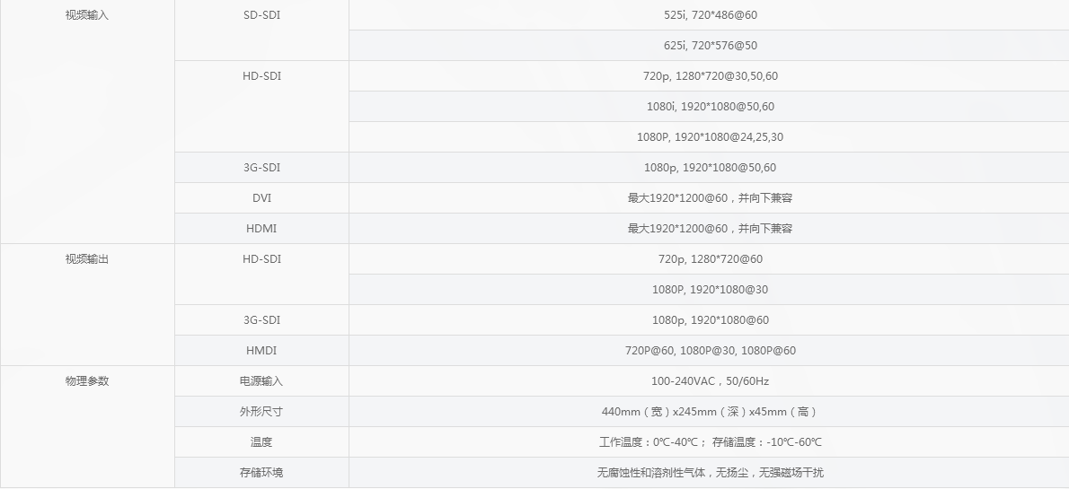Viewport: 1069px width, 489px height.
Task: Click the 存储环境 label cell
Action: [261, 473]
